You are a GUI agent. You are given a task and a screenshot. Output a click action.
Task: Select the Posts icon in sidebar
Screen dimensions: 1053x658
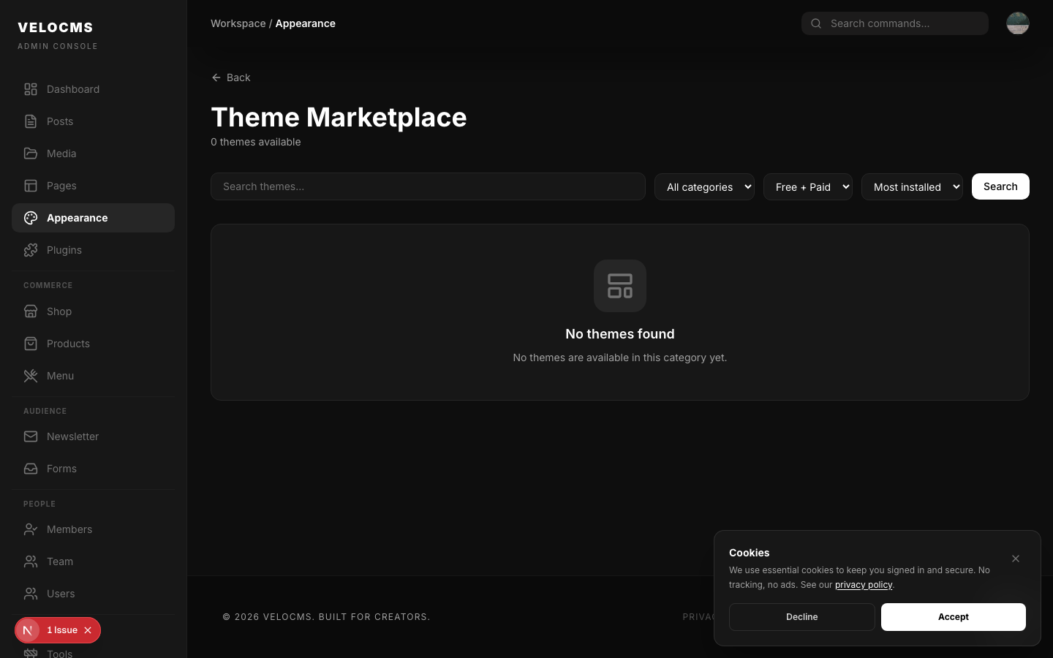pos(30,121)
